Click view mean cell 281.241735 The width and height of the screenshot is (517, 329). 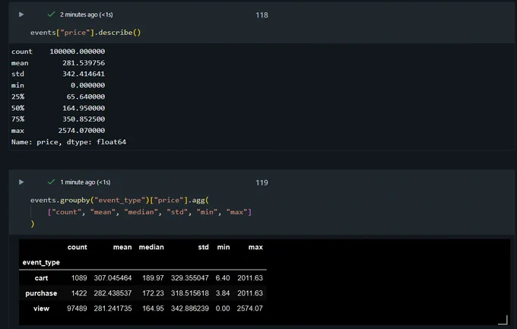(113, 308)
